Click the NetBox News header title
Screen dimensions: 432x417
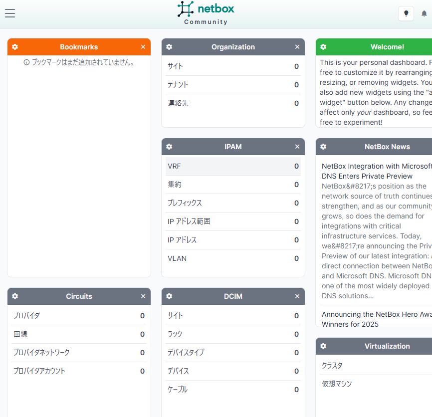coord(387,147)
